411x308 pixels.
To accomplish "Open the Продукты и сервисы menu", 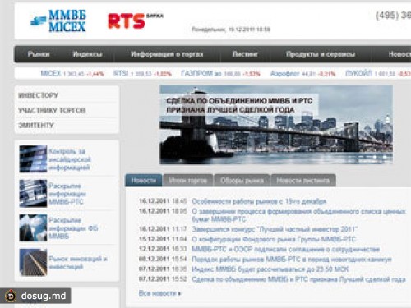I will 321,54.
